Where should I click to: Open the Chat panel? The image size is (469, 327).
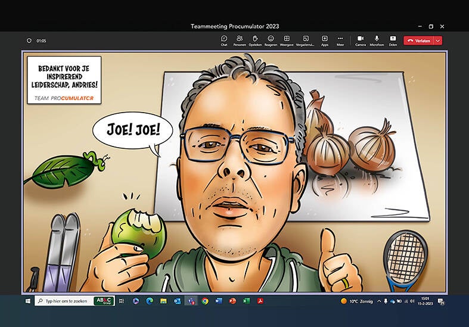click(224, 40)
